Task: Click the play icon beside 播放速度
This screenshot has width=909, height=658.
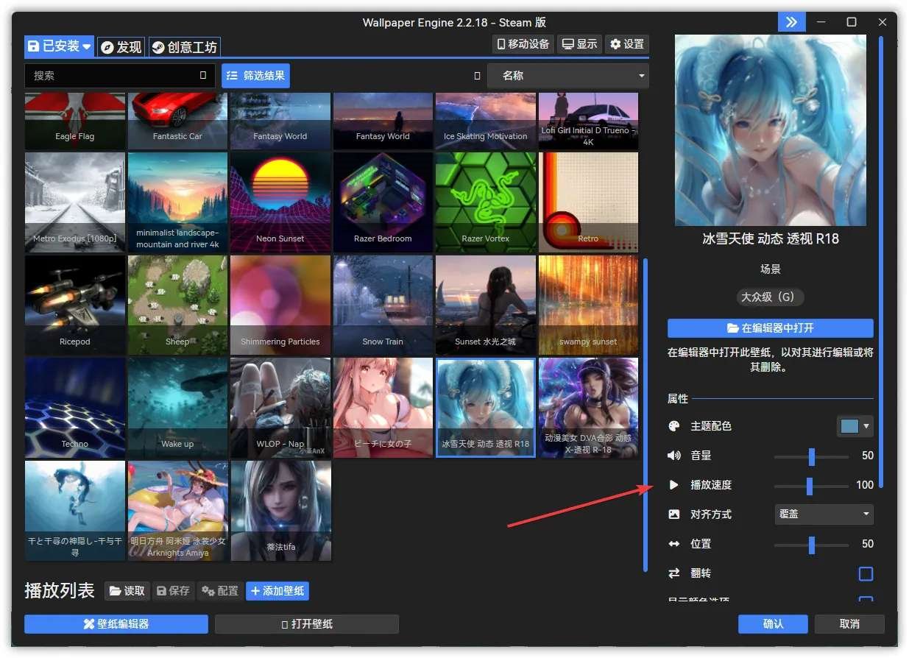Action: pos(674,484)
